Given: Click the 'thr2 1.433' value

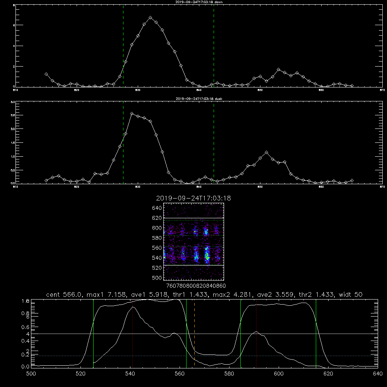Looking at the screenshot, I should [317, 295].
